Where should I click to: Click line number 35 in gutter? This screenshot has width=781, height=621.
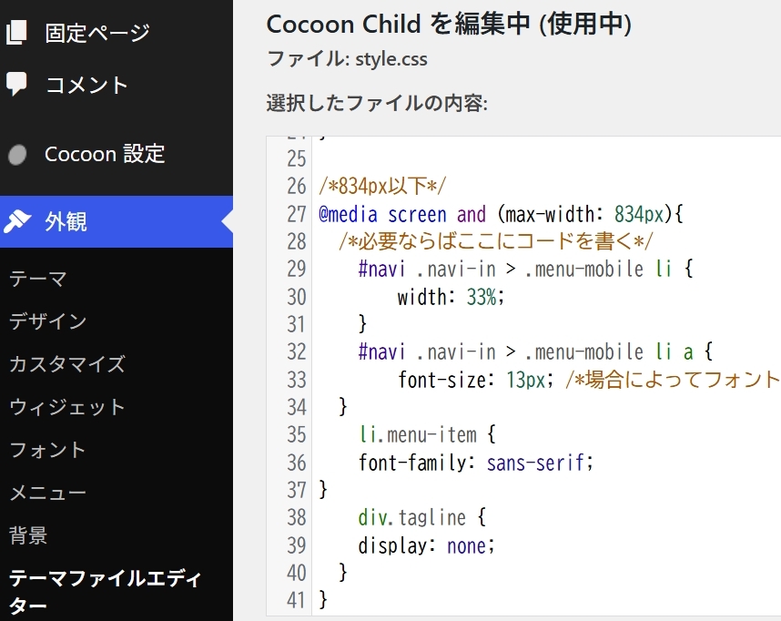pos(297,435)
